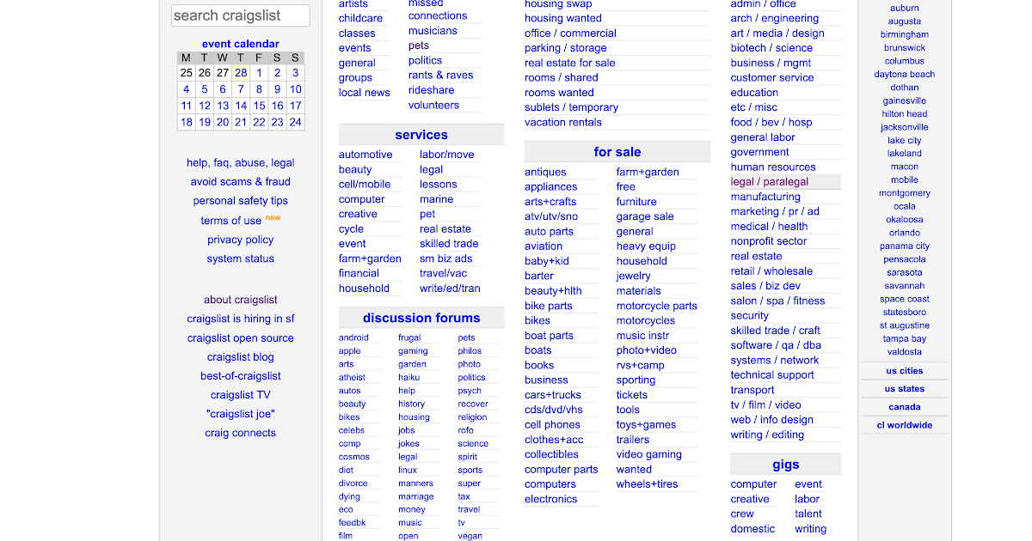Open craigslist is hiring in sf

tap(241, 319)
